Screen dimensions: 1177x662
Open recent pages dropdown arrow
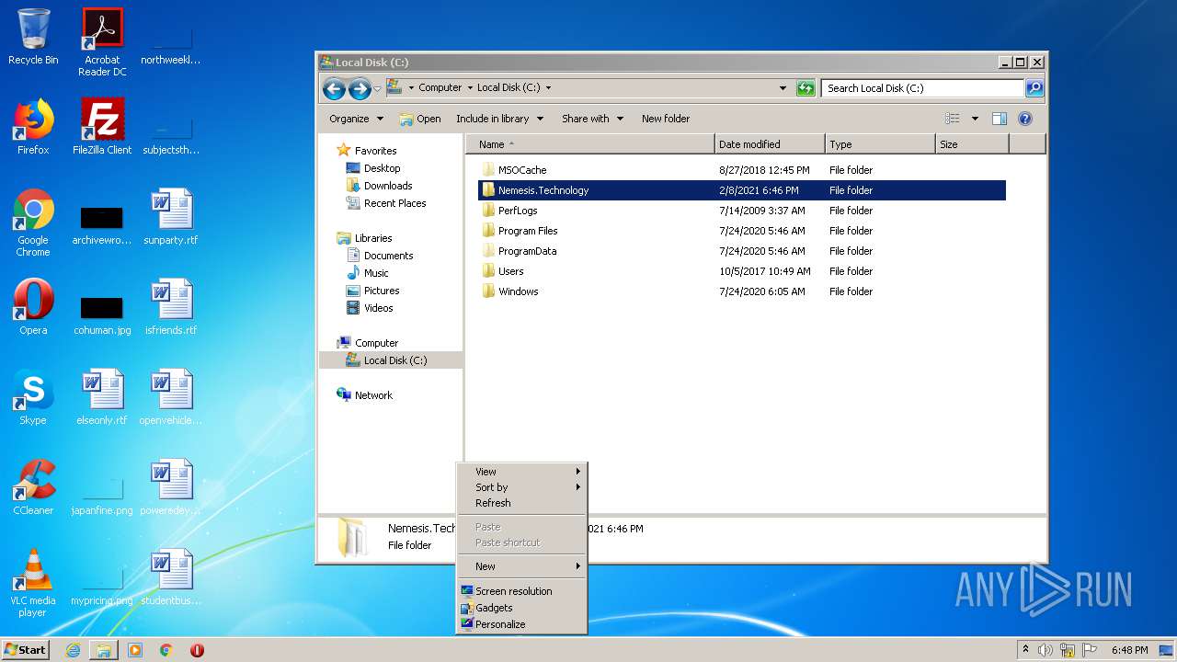[377, 89]
